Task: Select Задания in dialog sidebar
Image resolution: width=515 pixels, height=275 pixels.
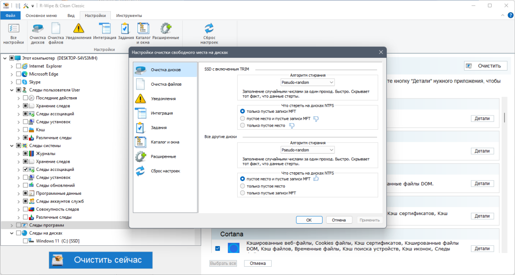Action: tap(165, 127)
